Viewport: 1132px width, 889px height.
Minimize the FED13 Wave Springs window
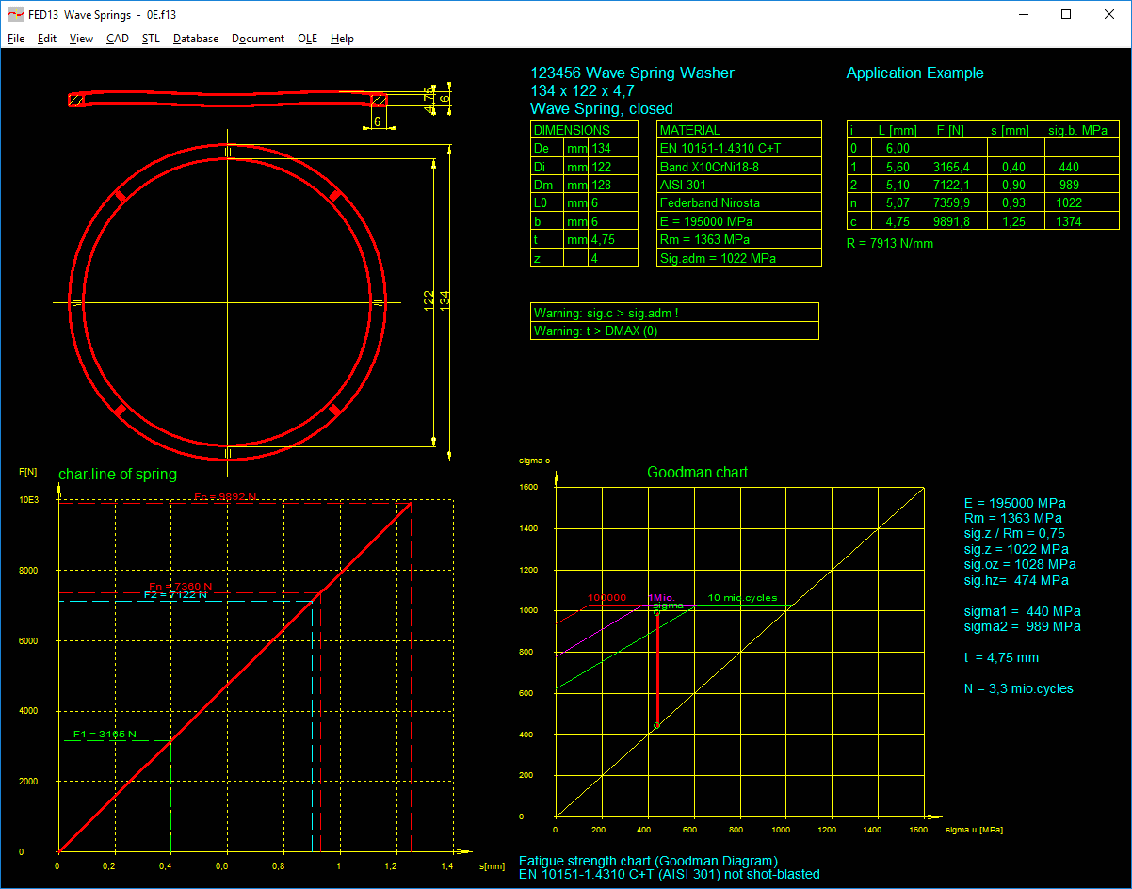point(1023,14)
